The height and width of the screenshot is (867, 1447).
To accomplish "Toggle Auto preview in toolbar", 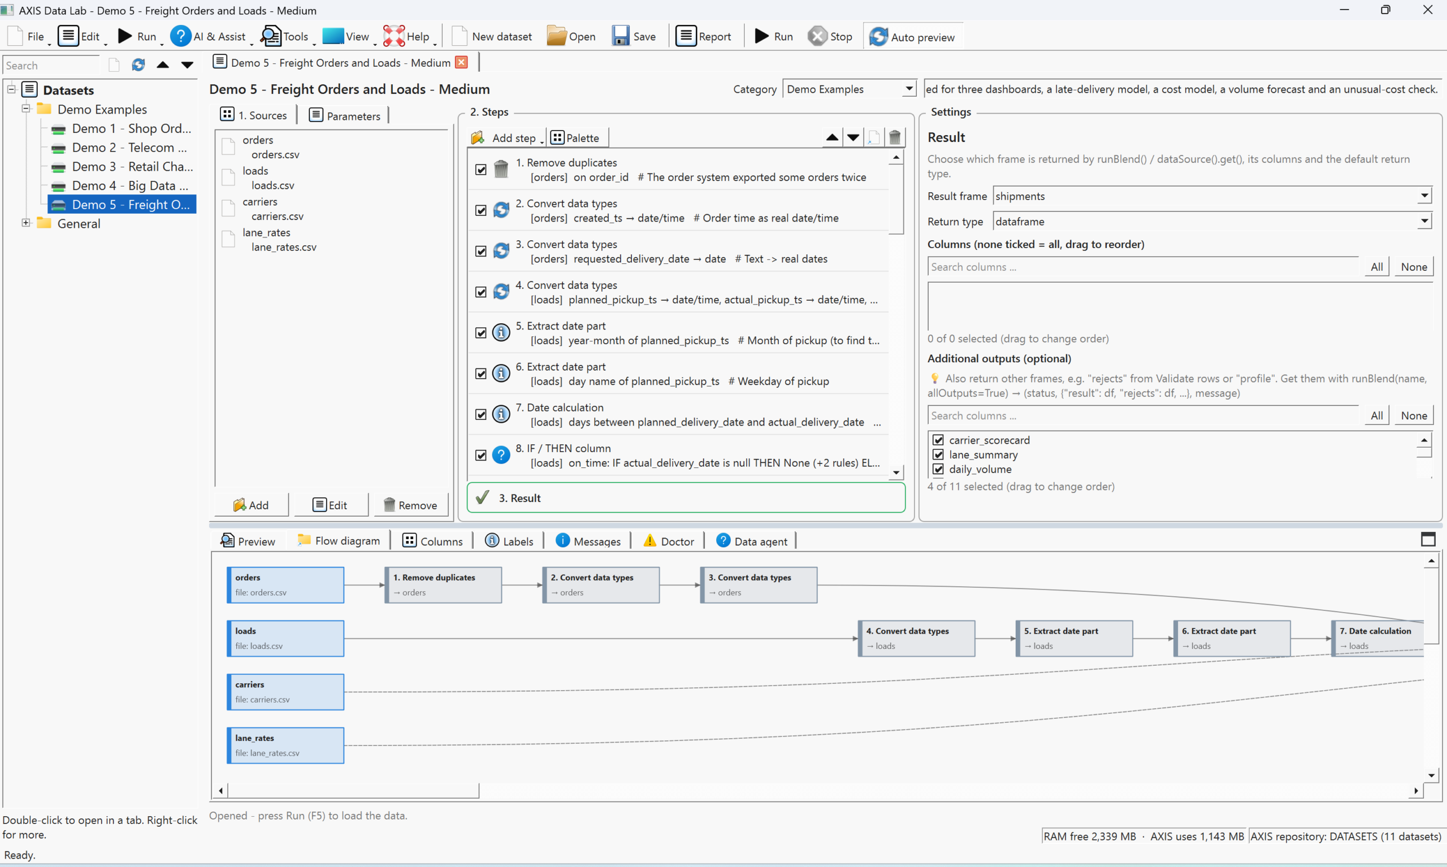I will point(912,37).
